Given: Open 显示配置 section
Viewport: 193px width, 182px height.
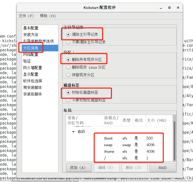Looking at the screenshot, I should [x=40, y=74].
